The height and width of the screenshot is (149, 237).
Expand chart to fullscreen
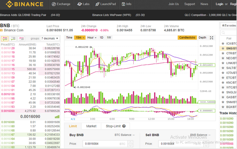pos(211,38)
